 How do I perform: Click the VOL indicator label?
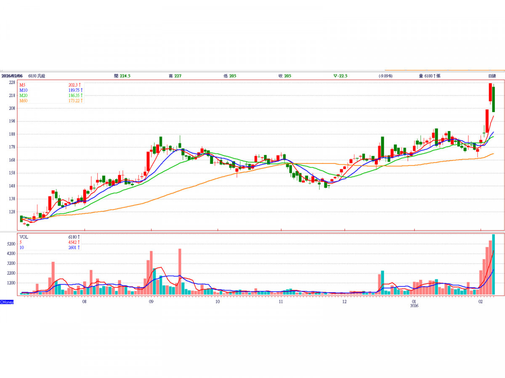(x=24, y=237)
